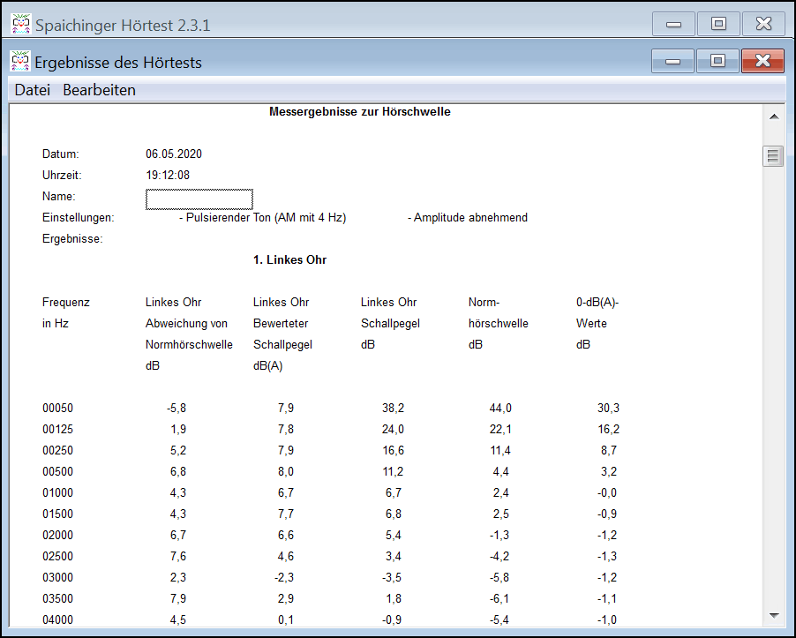Click the frequency row 02500

coord(58,556)
